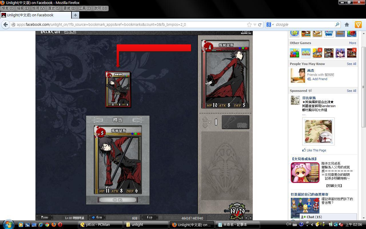Image resolution: width=366 pixels, height=229 pixels.
Task: Click the BACK icon in game header
Action: (246, 32)
